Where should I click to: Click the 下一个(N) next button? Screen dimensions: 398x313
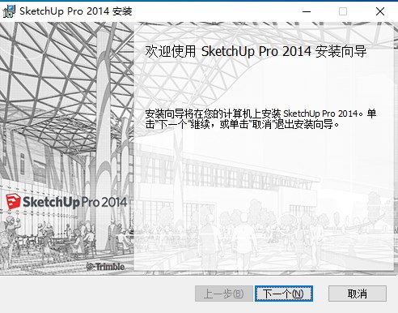(284, 294)
